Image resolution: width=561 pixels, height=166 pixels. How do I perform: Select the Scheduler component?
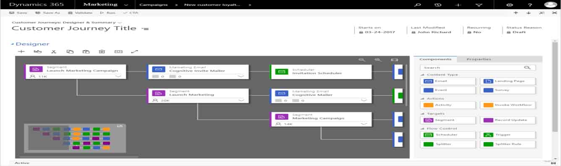448,135
